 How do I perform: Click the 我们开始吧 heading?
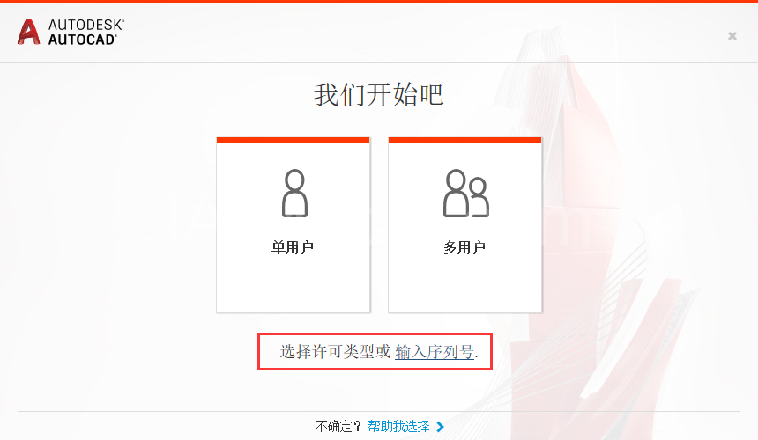(378, 94)
